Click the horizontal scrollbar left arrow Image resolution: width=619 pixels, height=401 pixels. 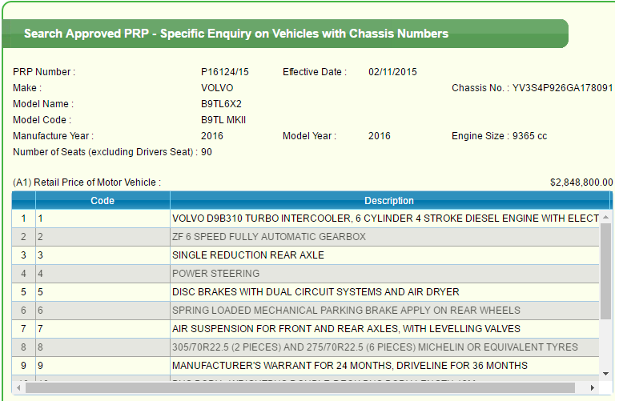pos(18,388)
